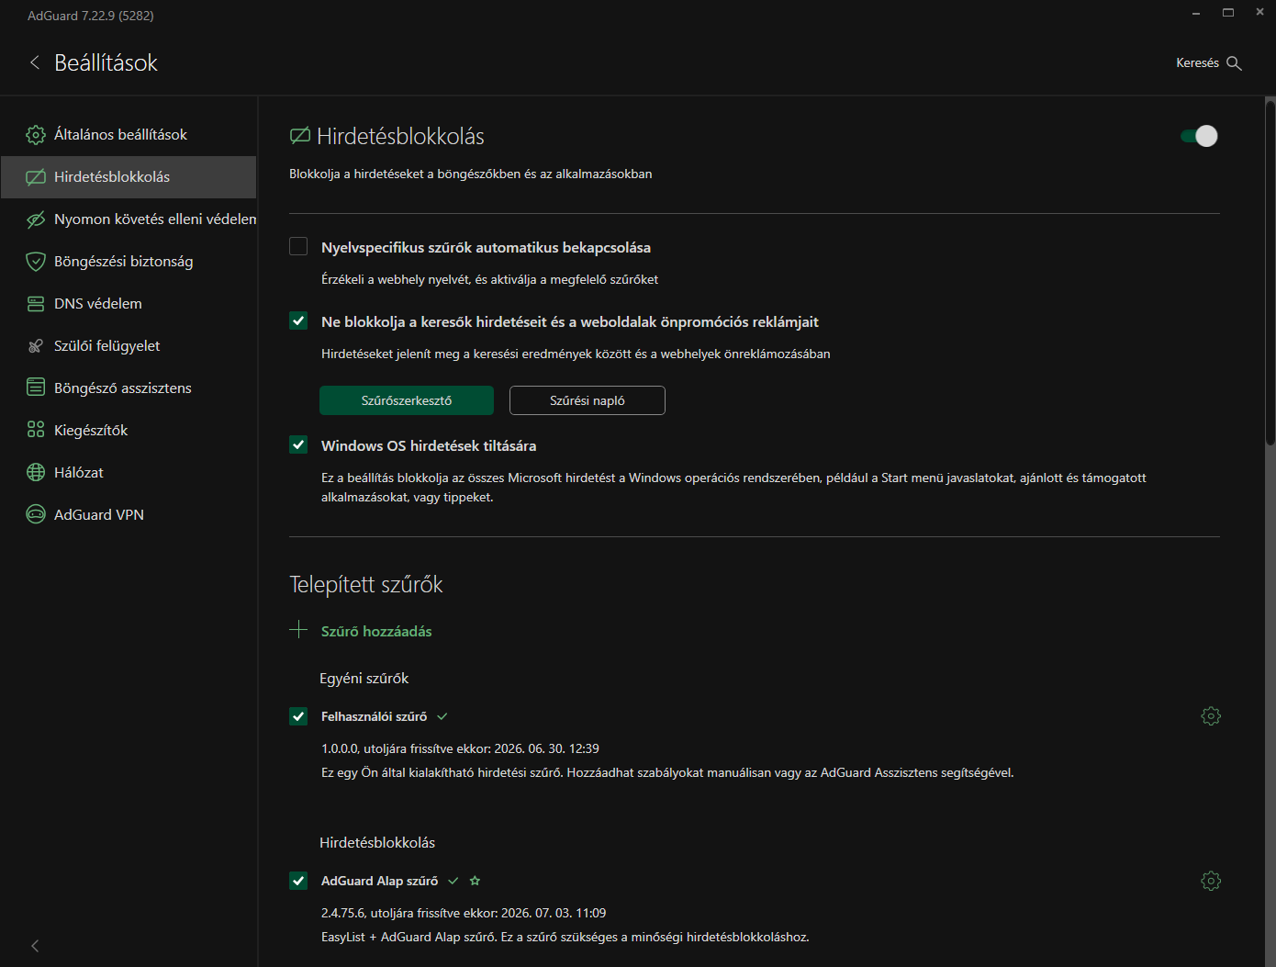Click the EasyList + AdGuard Alap szűrő description
This screenshot has width=1276, height=967.
tap(565, 937)
